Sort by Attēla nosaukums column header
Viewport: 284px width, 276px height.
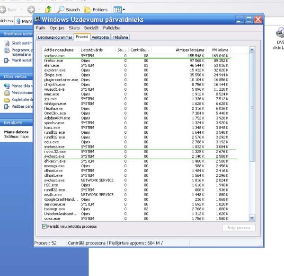click(x=60, y=50)
